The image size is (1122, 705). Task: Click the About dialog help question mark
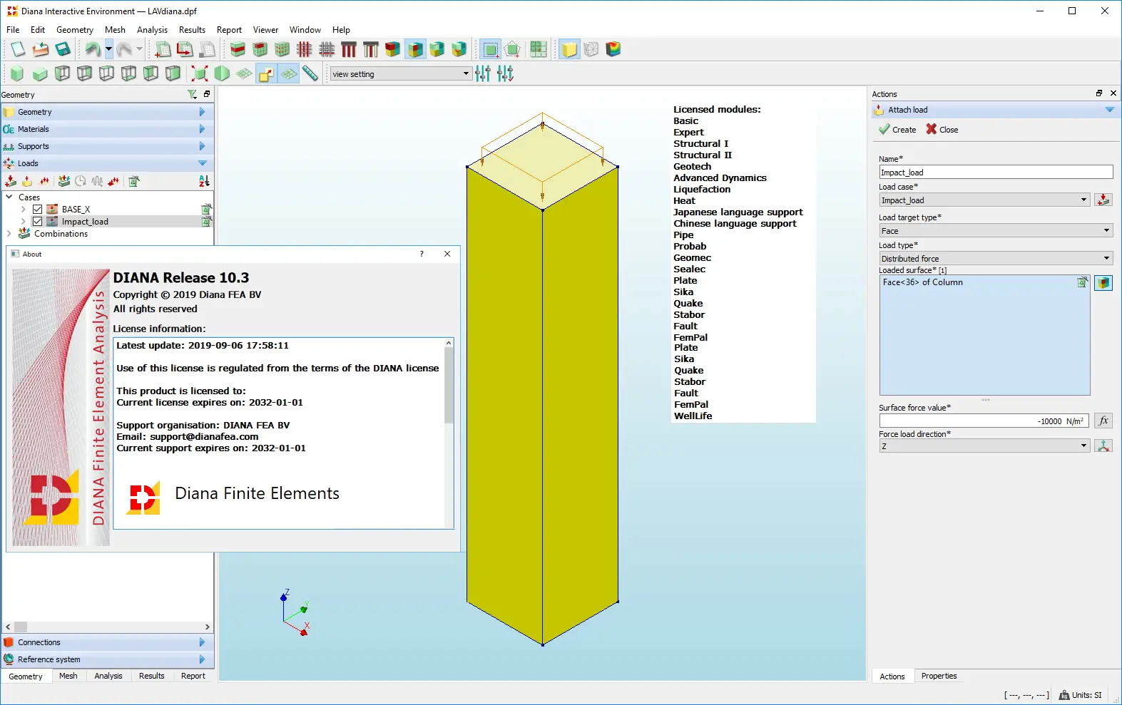422,254
